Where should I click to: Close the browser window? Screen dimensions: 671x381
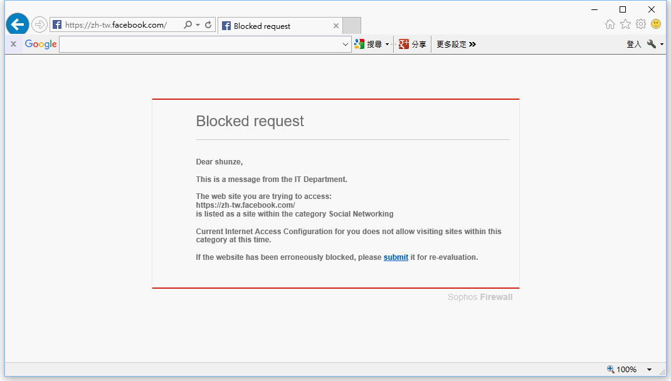652,9
